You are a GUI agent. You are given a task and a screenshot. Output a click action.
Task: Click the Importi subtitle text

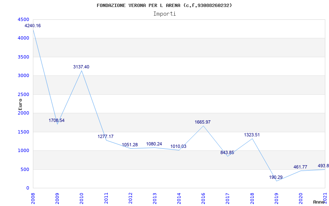tap(164, 14)
